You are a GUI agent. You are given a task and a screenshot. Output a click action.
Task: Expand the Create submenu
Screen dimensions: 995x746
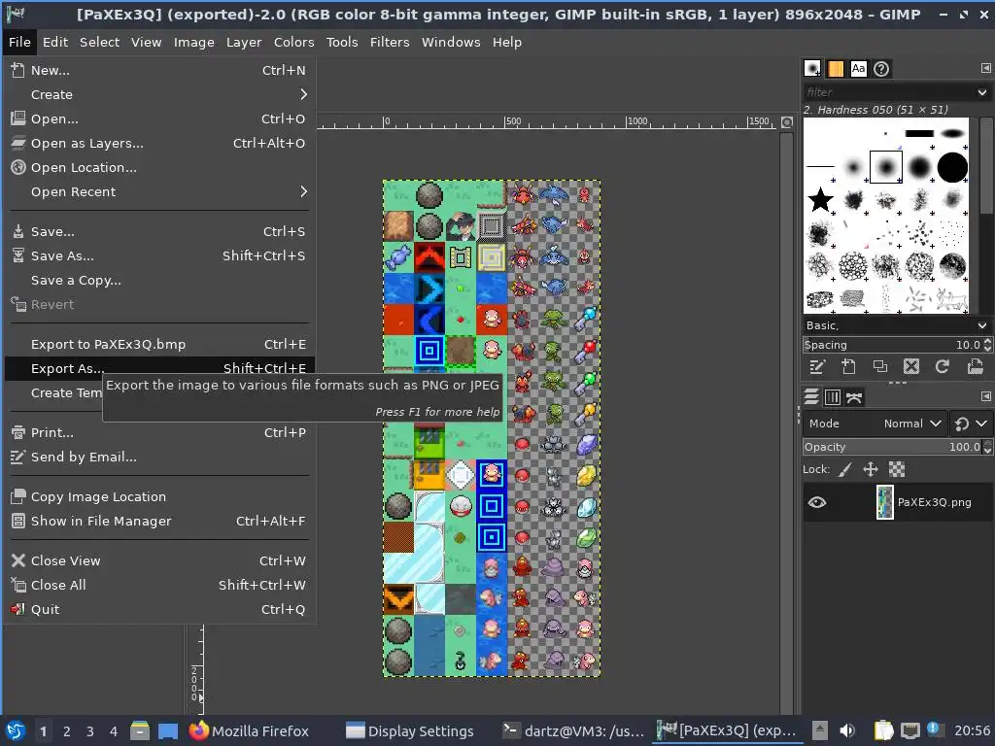(x=158, y=94)
